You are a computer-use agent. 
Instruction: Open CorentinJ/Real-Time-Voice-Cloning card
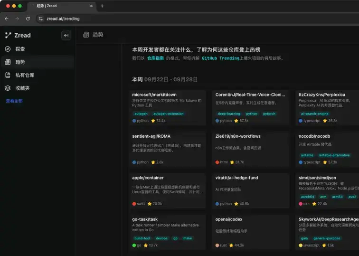[251, 108]
